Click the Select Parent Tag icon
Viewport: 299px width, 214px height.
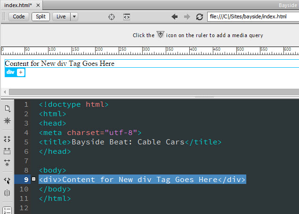7,180
